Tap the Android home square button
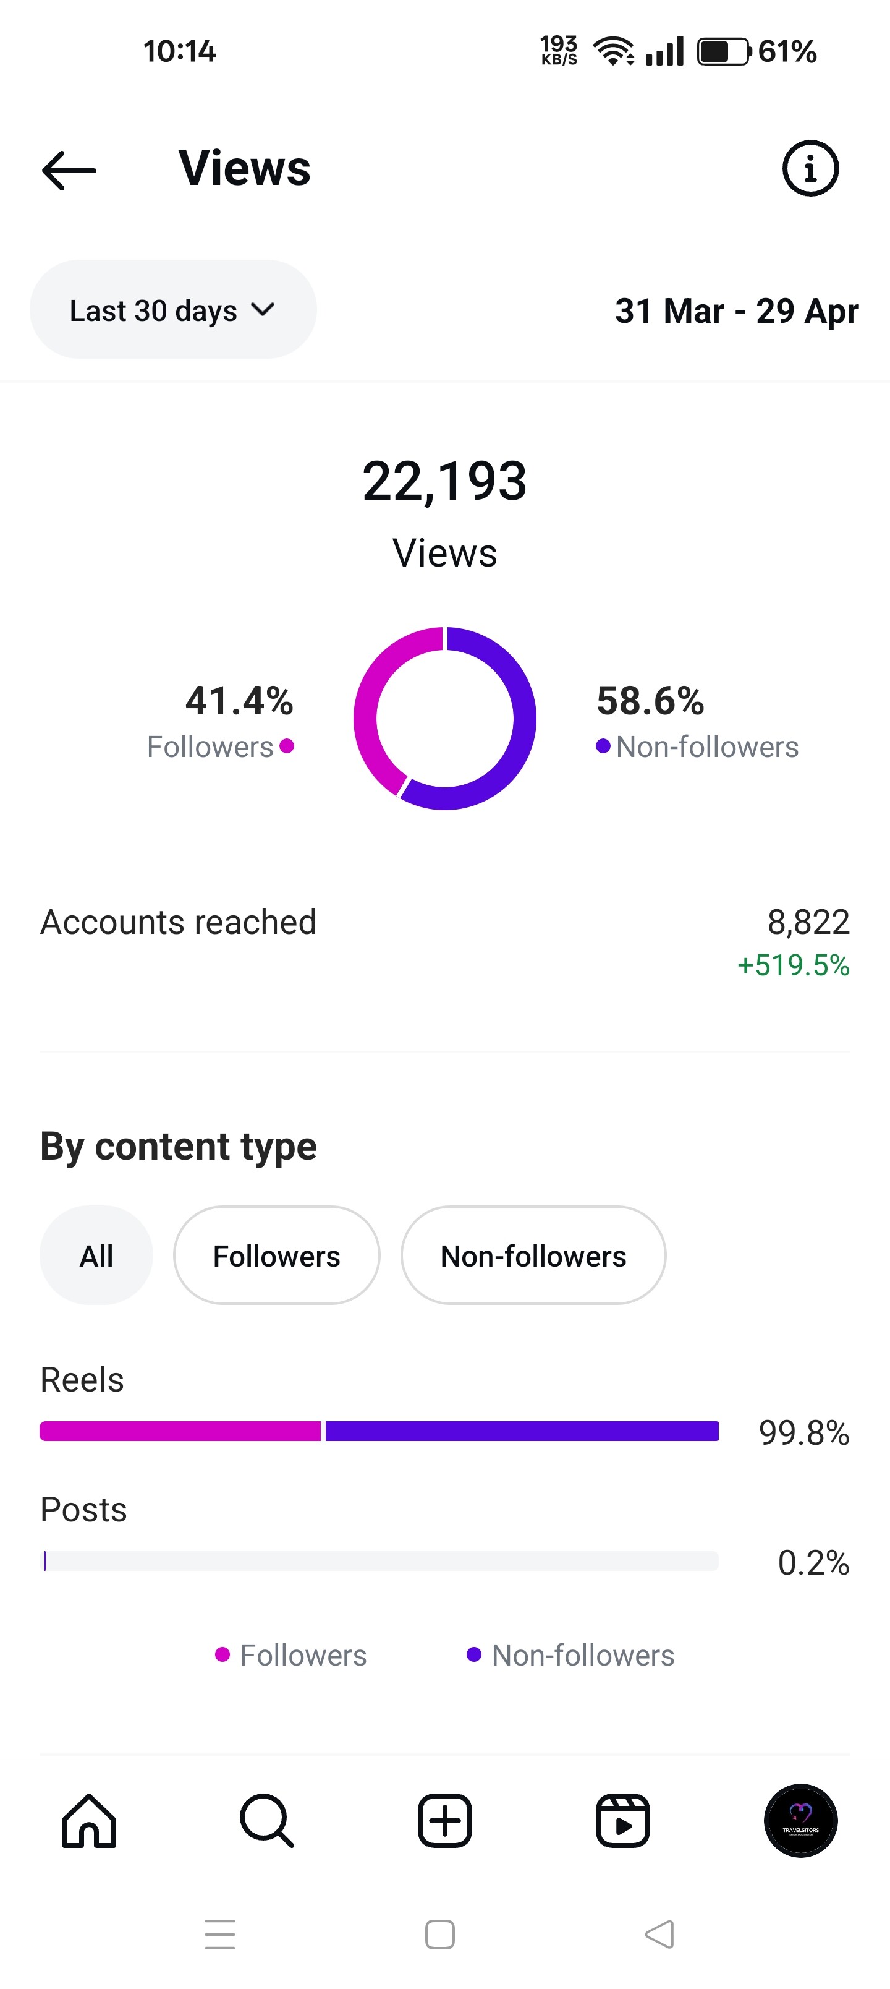The image size is (890, 1989). [x=440, y=1934]
